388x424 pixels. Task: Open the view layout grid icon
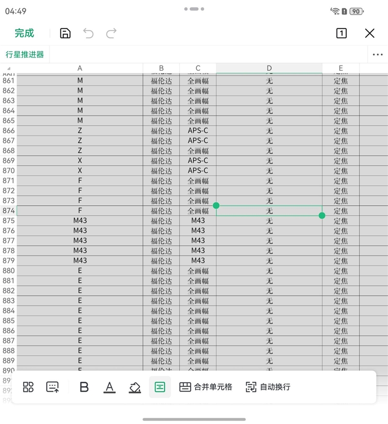[28, 387]
